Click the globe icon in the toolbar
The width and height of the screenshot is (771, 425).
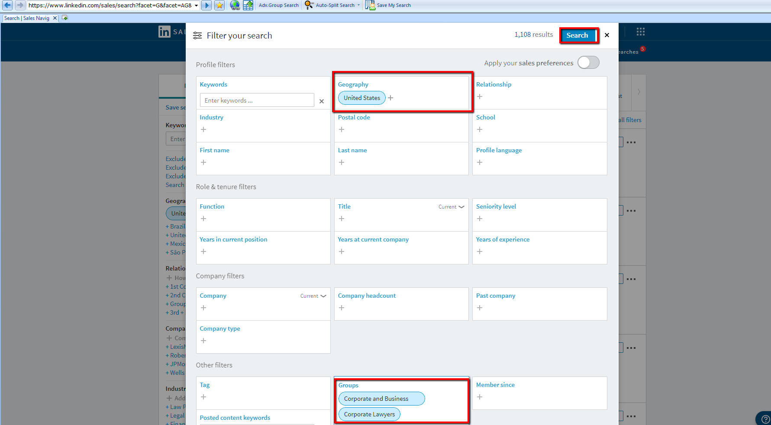point(235,5)
